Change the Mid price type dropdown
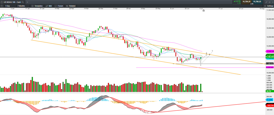Screen dimensions: 274x115 (48, 6)
